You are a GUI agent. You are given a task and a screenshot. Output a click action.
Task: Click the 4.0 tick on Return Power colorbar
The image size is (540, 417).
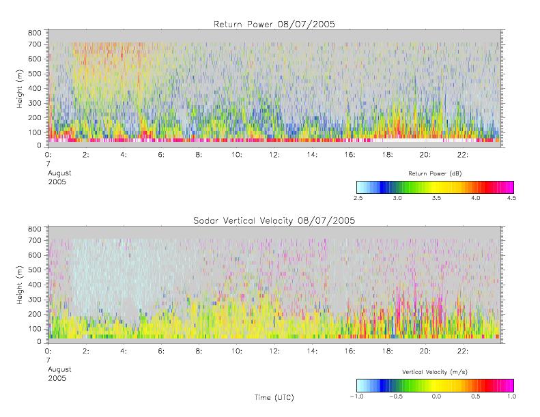pos(476,198)
